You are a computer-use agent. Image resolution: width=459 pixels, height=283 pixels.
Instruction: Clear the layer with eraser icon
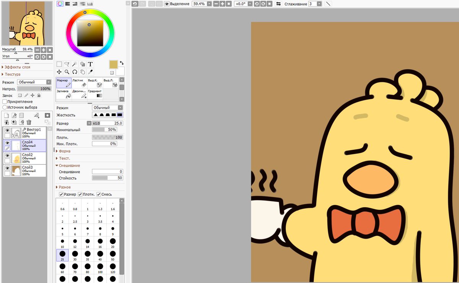21,122
